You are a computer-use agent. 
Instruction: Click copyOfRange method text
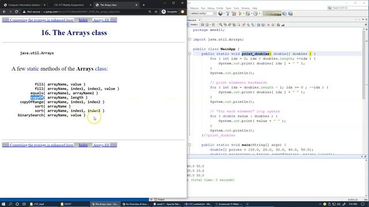(32, 102)
